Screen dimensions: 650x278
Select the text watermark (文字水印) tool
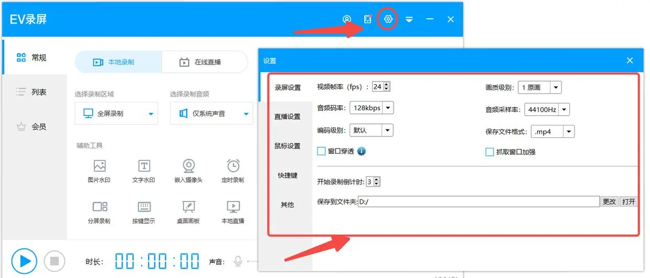click(x=144, y=166)
